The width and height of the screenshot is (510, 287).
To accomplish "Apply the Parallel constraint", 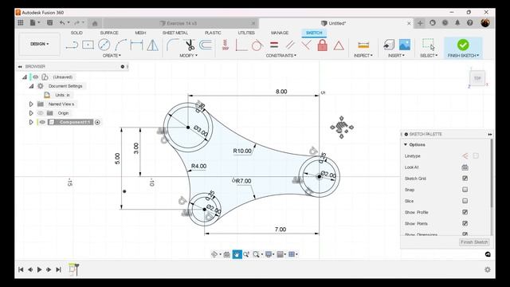I will pyautogui.click(x=290, y=45).
